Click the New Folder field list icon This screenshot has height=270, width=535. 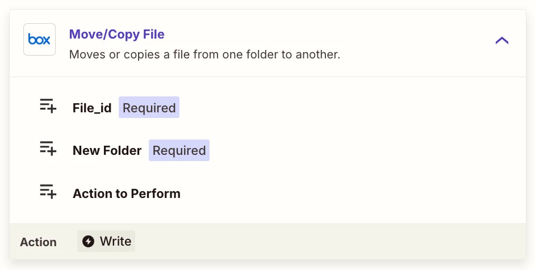(x=48, y=150)
